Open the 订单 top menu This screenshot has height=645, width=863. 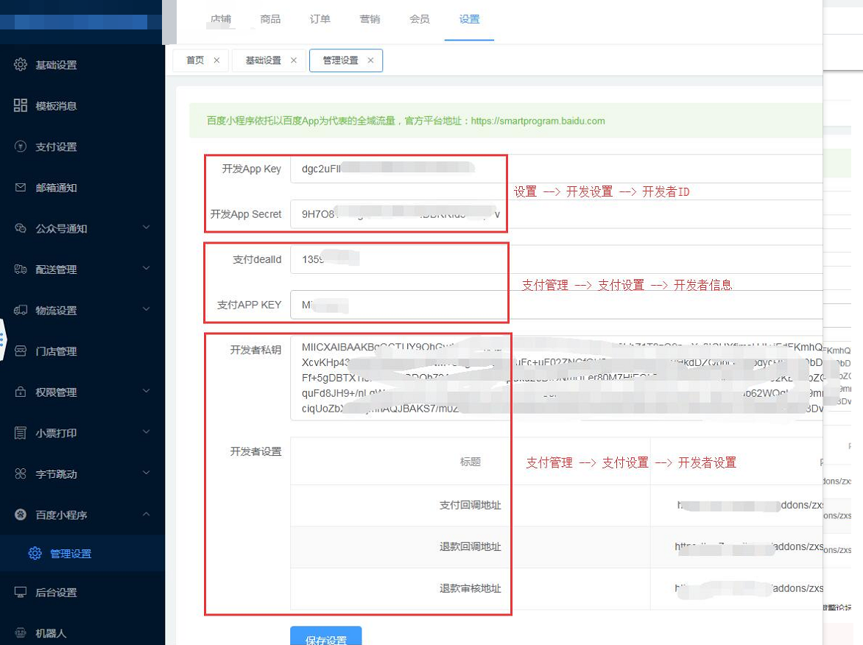coord(320,19)
